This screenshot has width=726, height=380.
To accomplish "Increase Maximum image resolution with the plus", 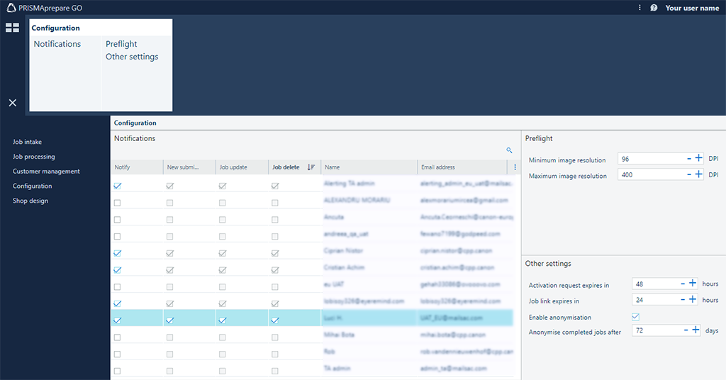I will [698, 174].
